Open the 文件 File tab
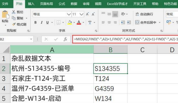Viewport: 178px width, 103px height. pyautogui.click(x=5, y=4)
